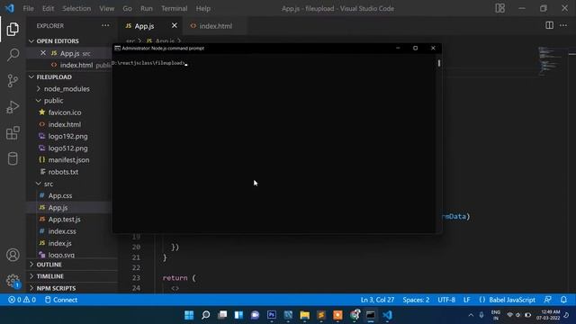Expand the node_modules folder

point(67,89)
